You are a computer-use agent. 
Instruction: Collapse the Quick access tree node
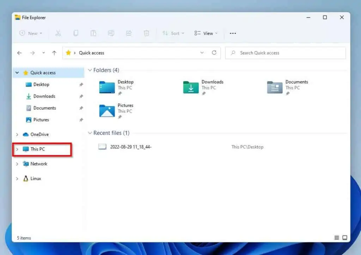click(17, 73)
